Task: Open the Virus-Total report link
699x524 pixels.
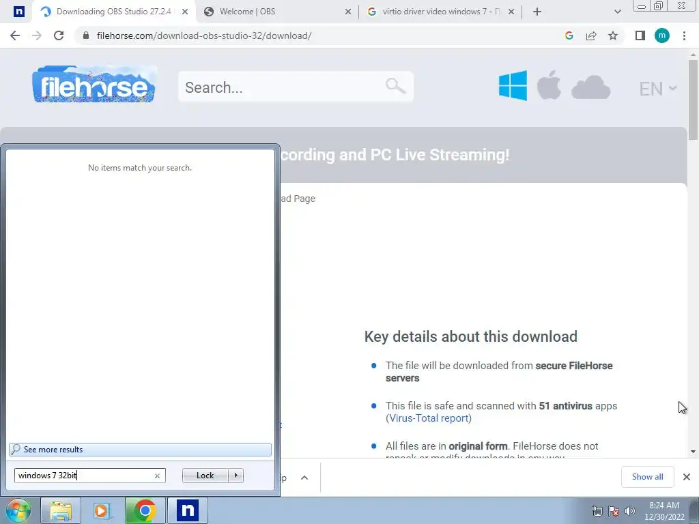Action: click(x=429, y=418)
